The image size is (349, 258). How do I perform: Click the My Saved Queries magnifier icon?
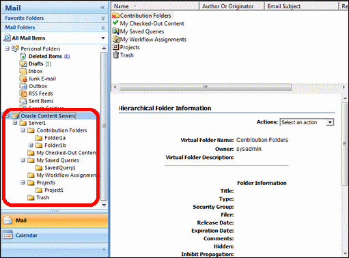(115, 31)
